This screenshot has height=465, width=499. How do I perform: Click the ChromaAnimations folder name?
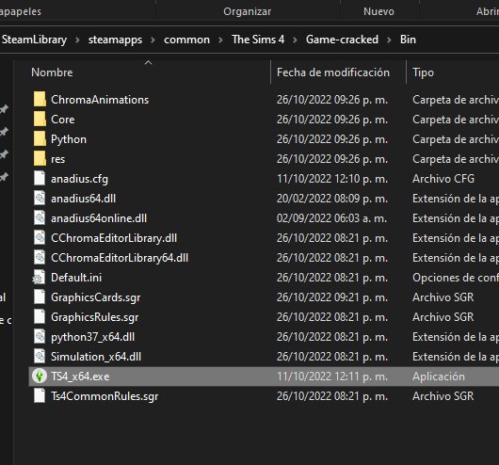[x=100, y=100]
